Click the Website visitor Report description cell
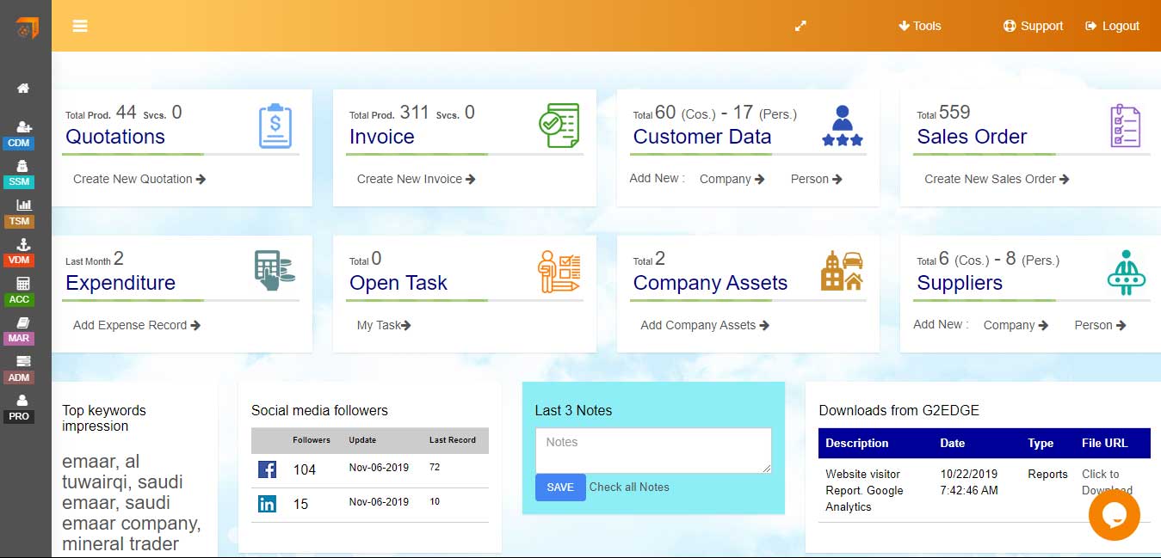Image resolution: width=1161 pixels, height=558 pixels. (864, 490)
